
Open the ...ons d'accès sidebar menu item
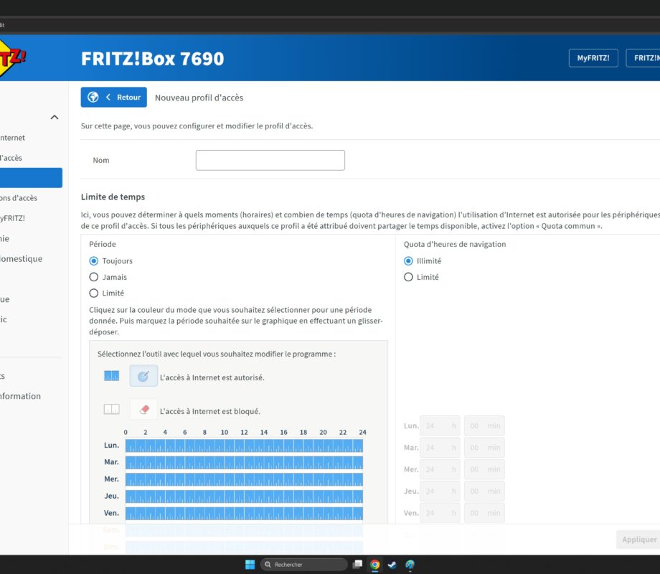coord(19,198)
